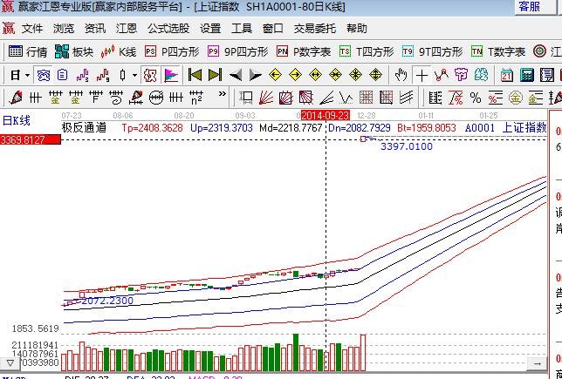Click the purple step-line 3 icon
The height and width of the screenshot is (379, 562).
tap(82, 75)
